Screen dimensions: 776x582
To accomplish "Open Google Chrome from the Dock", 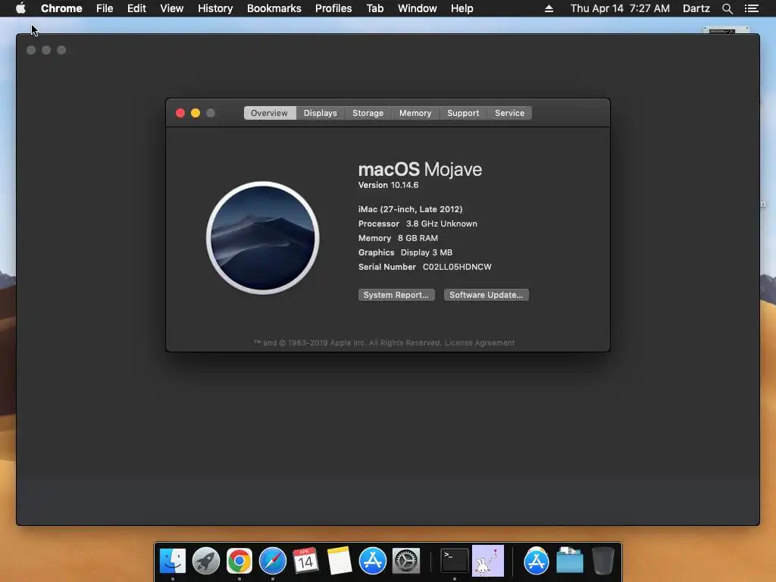I will [239, 561].
